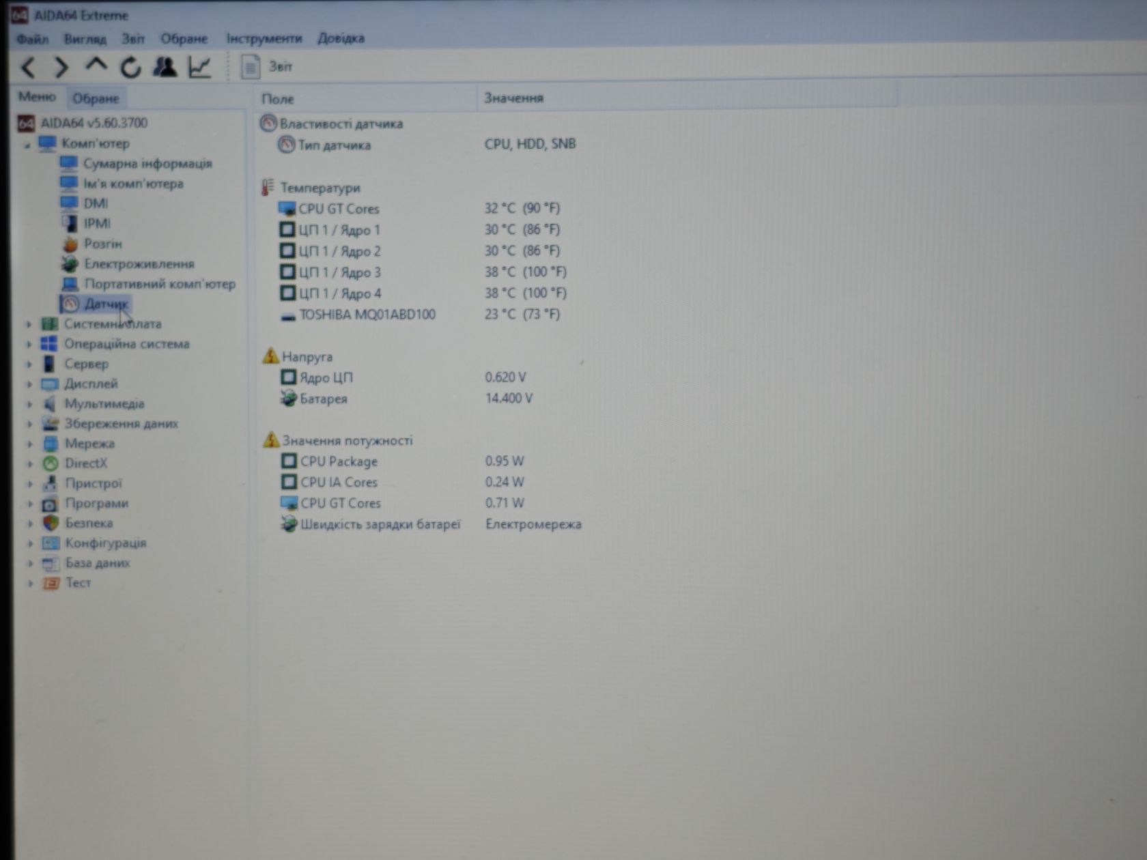The height and width of the screenshot is (860, 1147).
Task: Expand the Мультимедіа tree node
Action: click(x=29, y=404)
